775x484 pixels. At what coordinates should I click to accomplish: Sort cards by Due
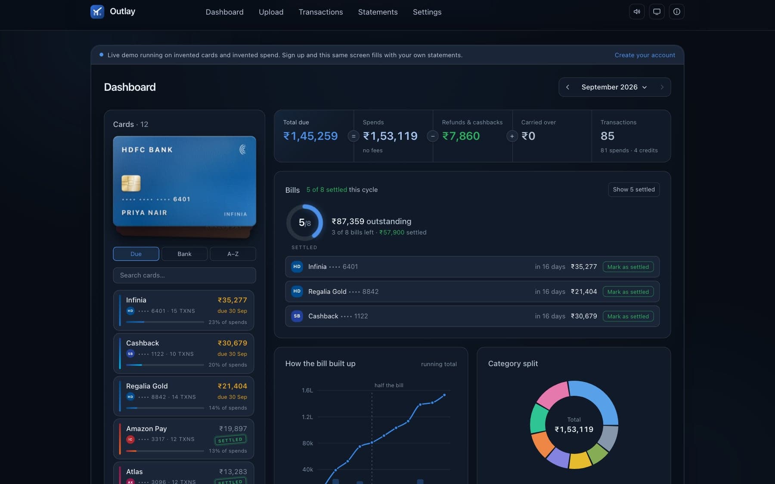pyautogui.click(x=136, y=254)
